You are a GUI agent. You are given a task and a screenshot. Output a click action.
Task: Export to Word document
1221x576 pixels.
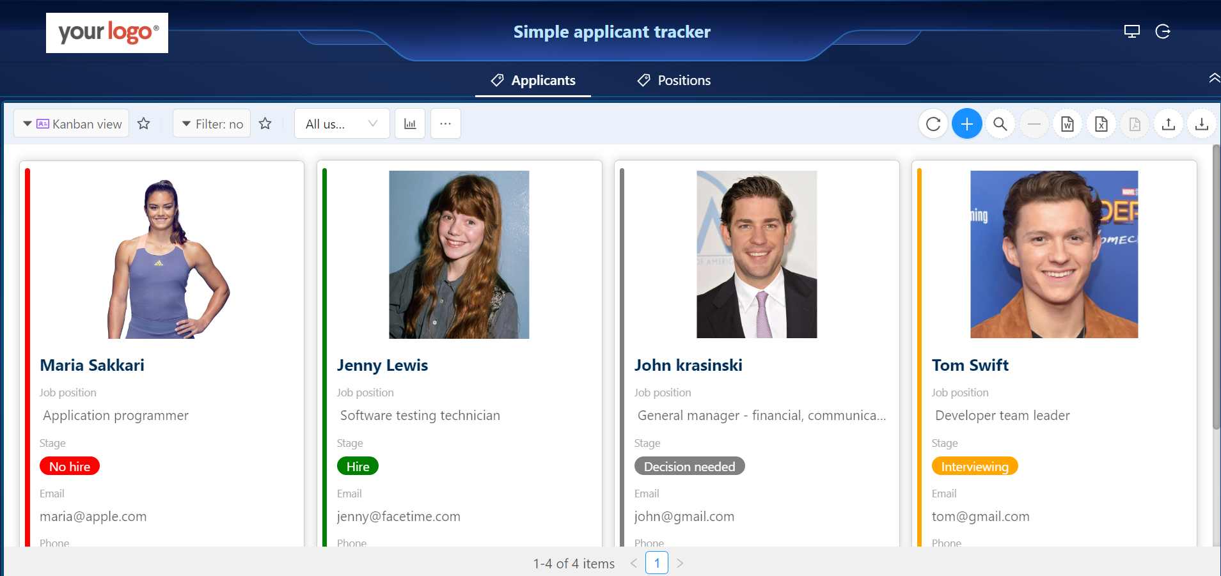pos(1067,123)
